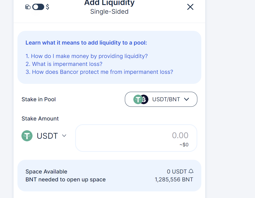Click the 0 USDT space available value
The width and height of the screenshot is (255, 198).
pos(177,172)
